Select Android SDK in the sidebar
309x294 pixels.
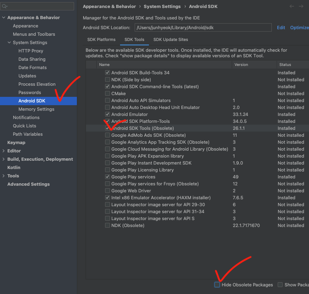pos(38,101)
